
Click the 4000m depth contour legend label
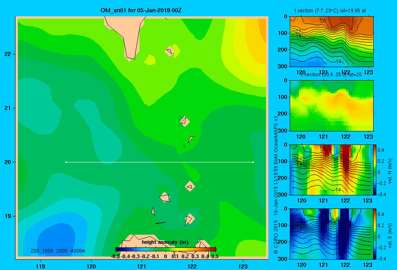pyautogui.click(x=78, y=251)
